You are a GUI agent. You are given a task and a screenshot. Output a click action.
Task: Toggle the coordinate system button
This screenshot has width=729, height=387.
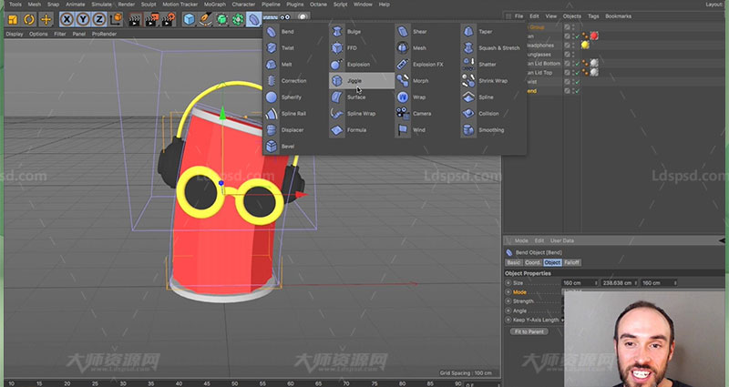116,19
